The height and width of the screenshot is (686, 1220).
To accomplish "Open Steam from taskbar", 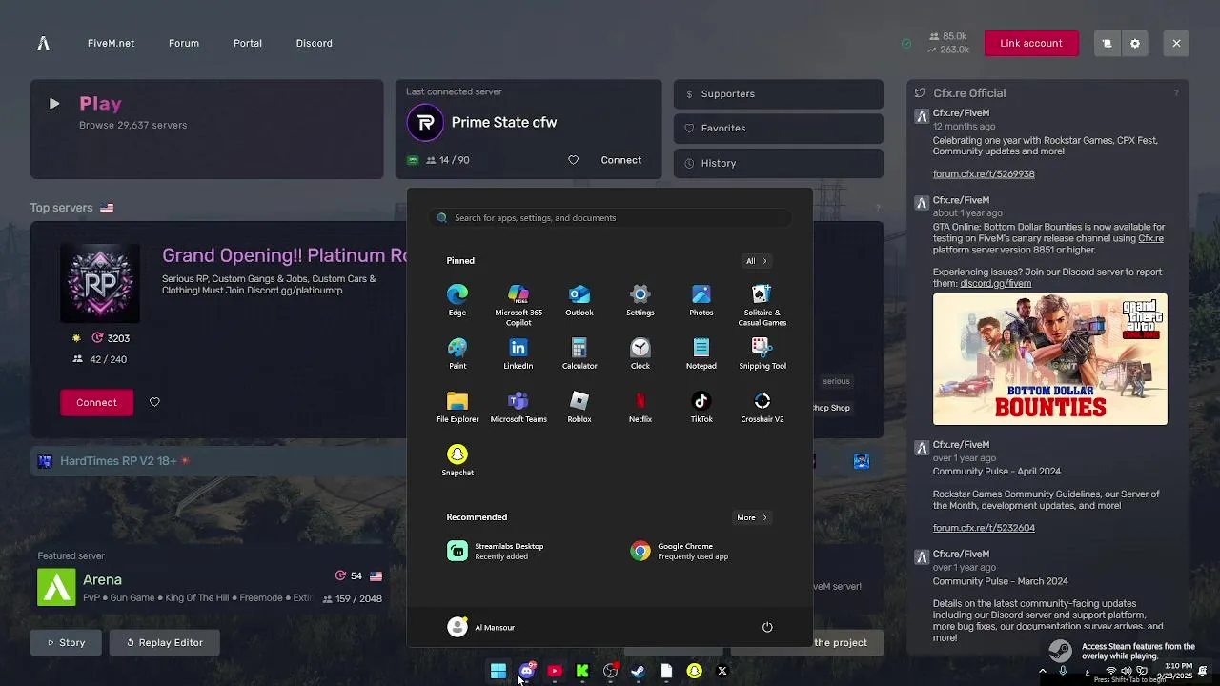I will click(x=639, y=672).
